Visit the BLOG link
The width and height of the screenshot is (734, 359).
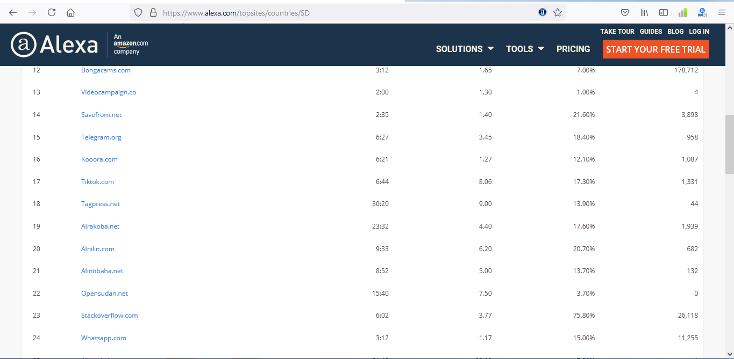(675, 32)
